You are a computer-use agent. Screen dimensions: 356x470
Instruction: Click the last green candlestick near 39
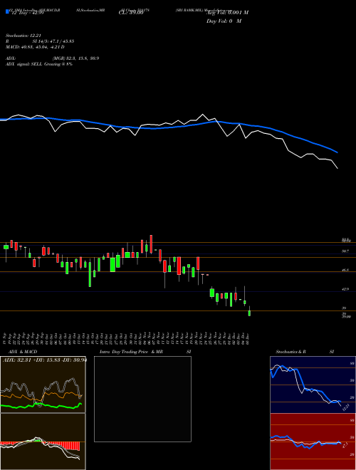click(x=249, y=313)
